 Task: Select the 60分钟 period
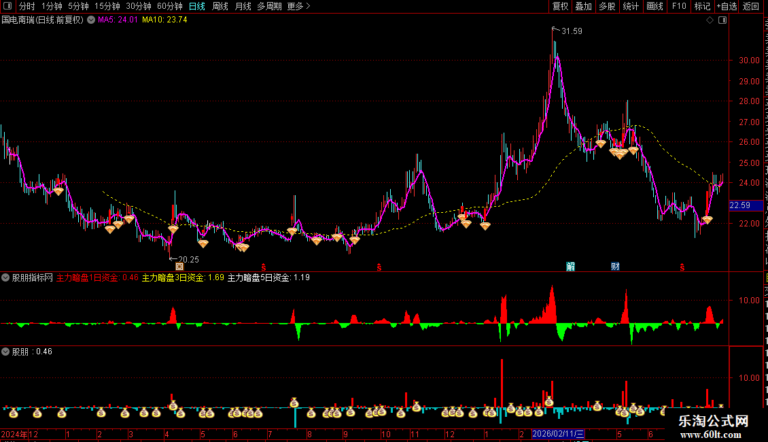click(170, 6)
